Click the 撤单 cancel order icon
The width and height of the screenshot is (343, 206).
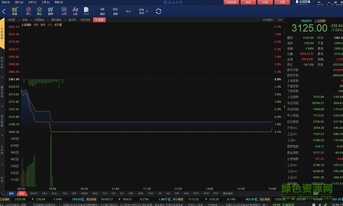51,11
